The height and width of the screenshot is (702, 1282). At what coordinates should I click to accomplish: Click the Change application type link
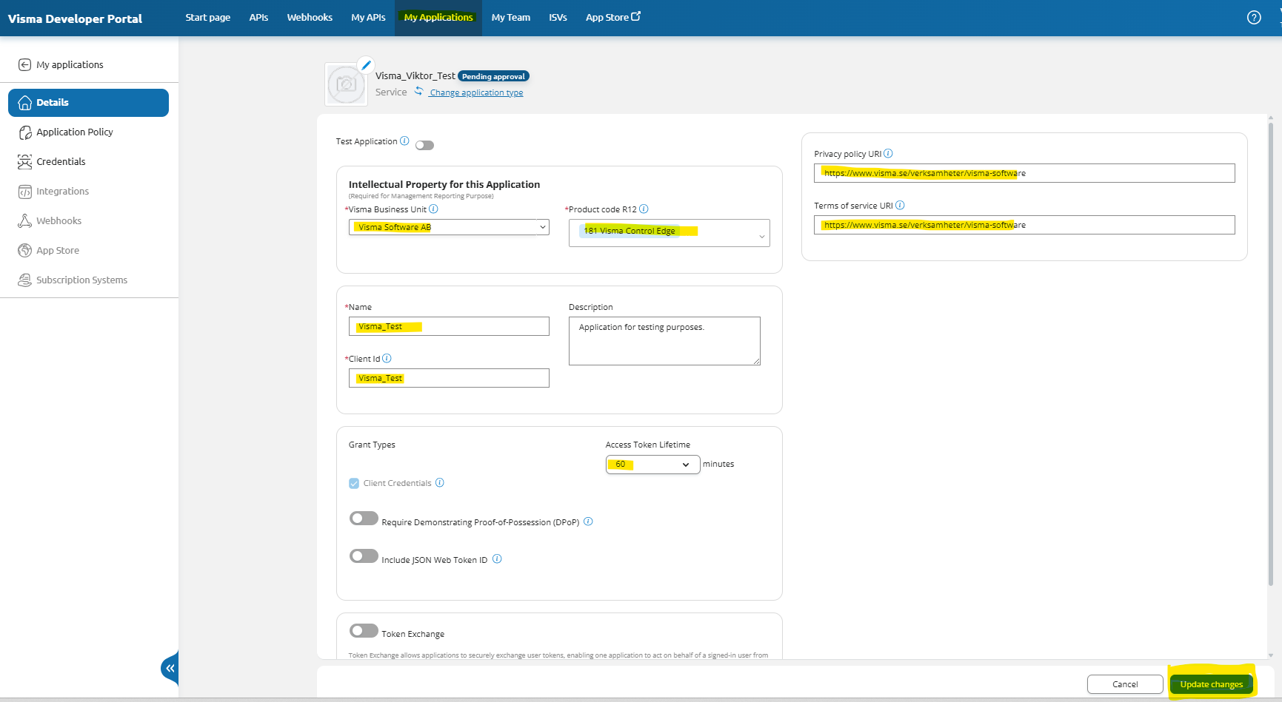pyautogui.click(x=476, y=92)
